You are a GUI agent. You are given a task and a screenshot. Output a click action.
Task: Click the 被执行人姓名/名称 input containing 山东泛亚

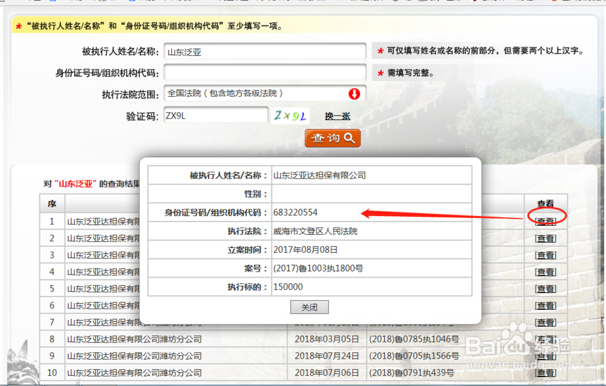(265, 51)
